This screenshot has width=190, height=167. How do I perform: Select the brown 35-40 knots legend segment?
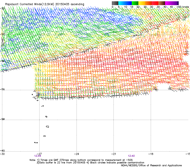point(162,3)
